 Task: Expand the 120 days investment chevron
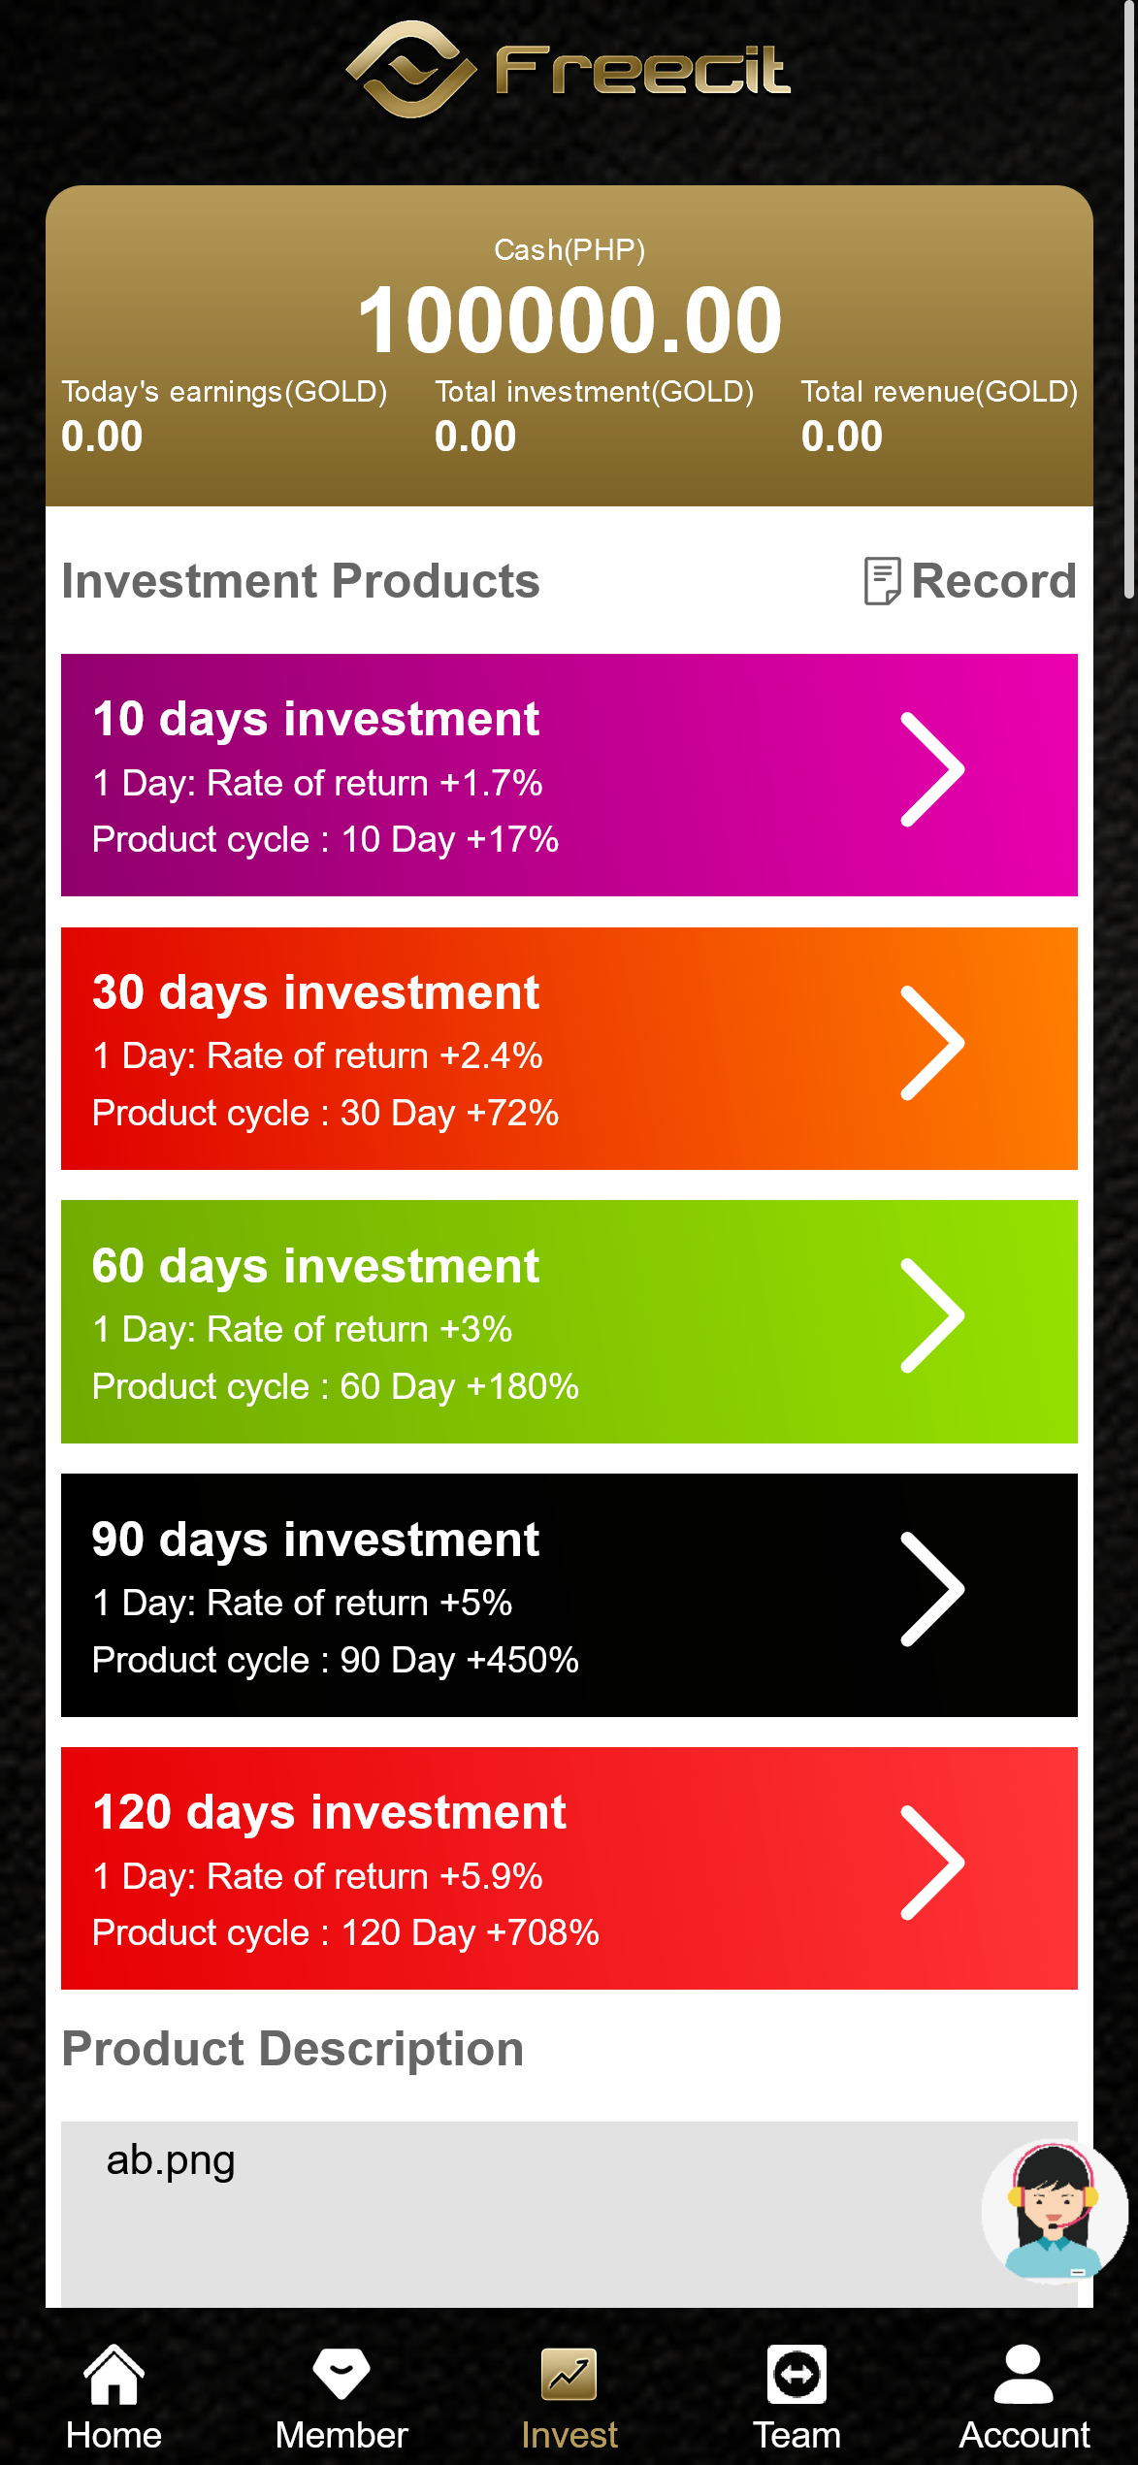click(x=932, y=1863)
